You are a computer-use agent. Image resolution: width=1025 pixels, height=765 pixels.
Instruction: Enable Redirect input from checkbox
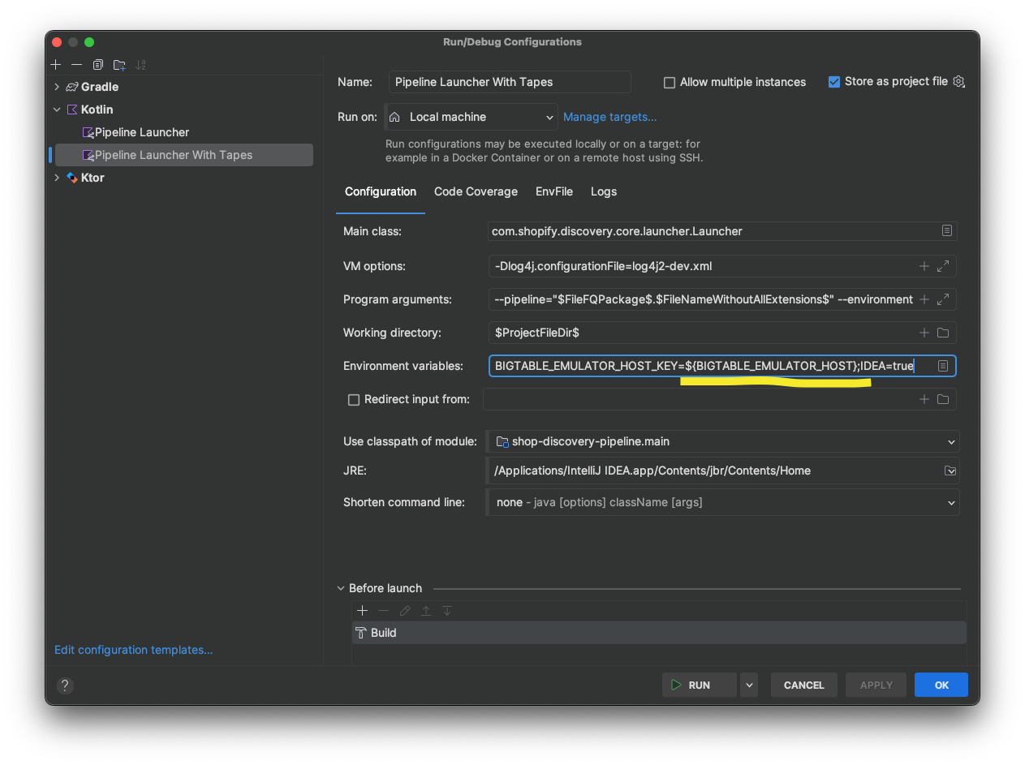[354, 400]
